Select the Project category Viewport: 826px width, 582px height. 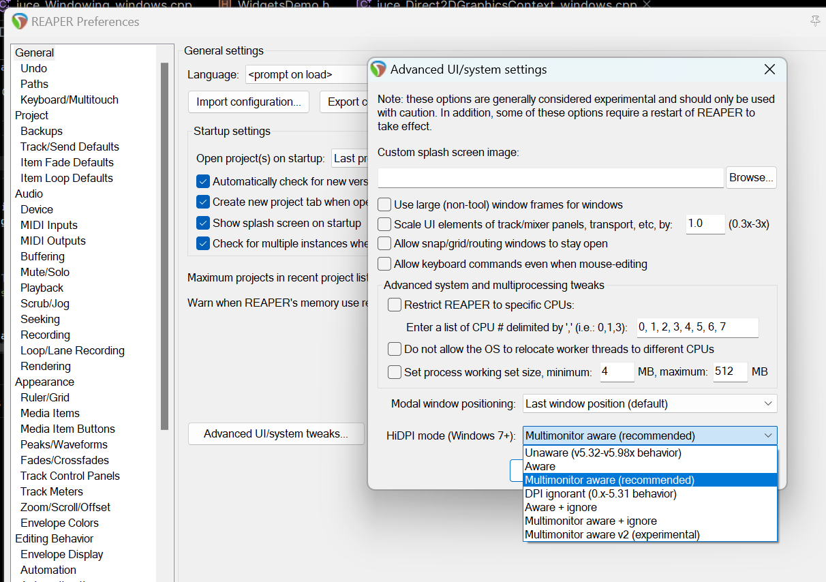(32, 115)
